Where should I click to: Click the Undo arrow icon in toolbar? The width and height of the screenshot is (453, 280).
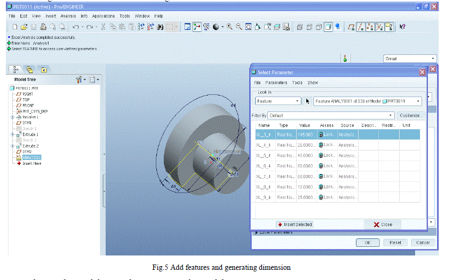[x=76, y=27]
